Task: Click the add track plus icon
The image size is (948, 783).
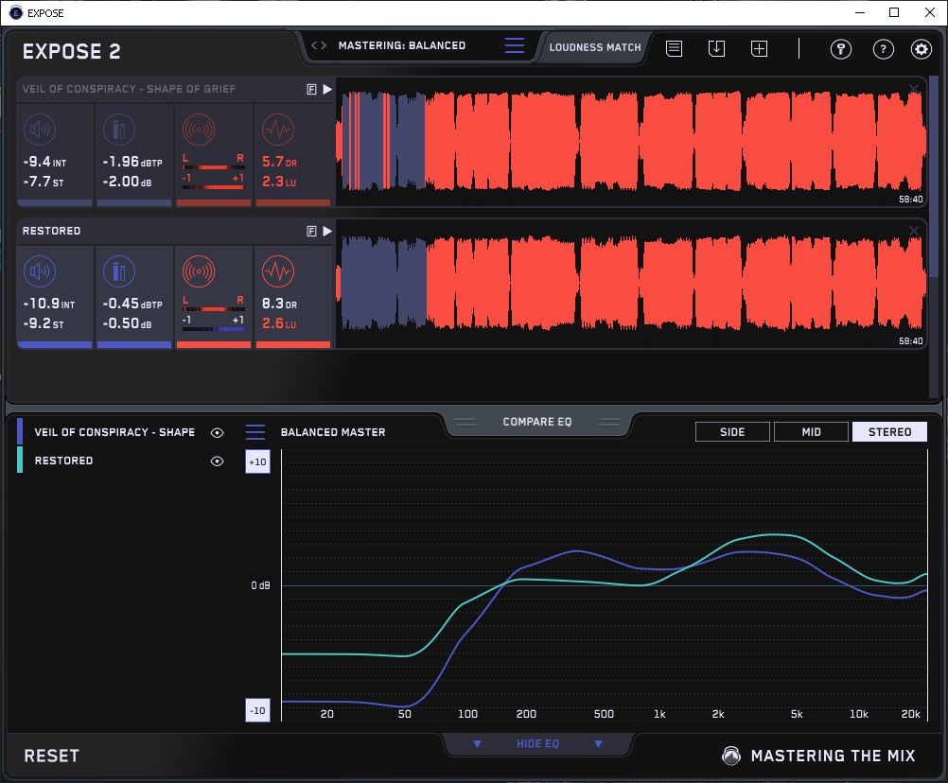Action: point(759,48)
